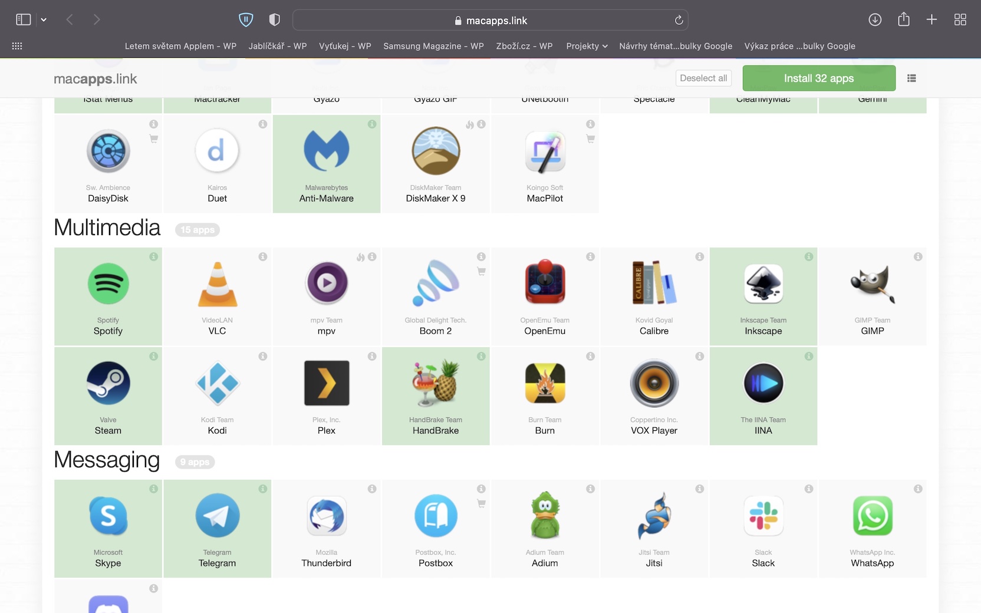
Task: Open info for the GIMP tile
Action: click(918, 256)
